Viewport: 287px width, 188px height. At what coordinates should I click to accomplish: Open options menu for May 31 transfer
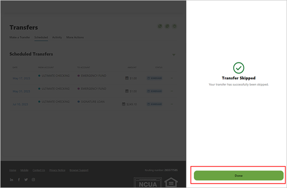[172, 91]
